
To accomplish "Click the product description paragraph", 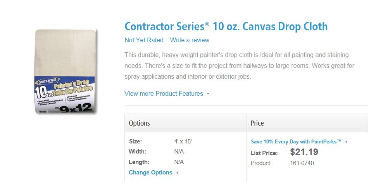I will 239,66.
